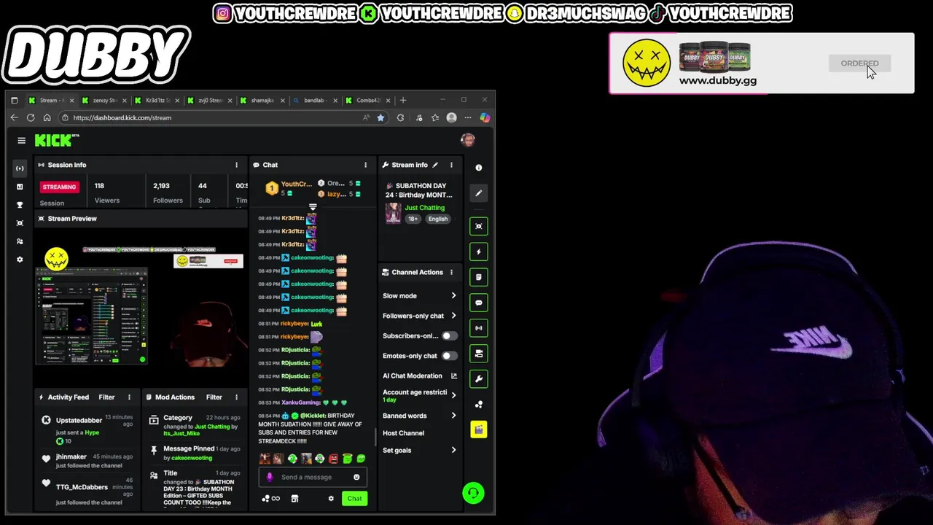Switch to the shamajka browser tab
The image size is (933, 525).
(x=262, y=100)
